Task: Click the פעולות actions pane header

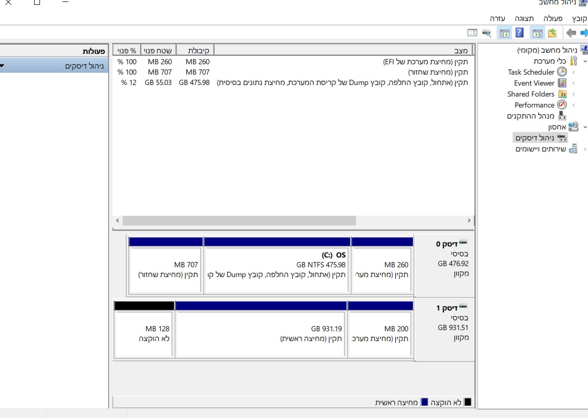Action: (54, 51)
